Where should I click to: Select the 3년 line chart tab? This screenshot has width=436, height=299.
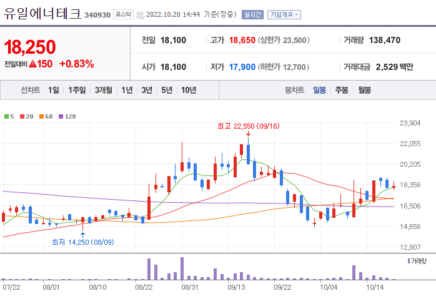pyautogui.click(x=147, y=90)
